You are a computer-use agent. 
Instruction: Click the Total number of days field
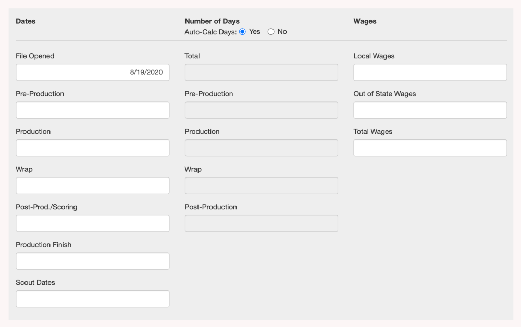click(x=261, y=72)
